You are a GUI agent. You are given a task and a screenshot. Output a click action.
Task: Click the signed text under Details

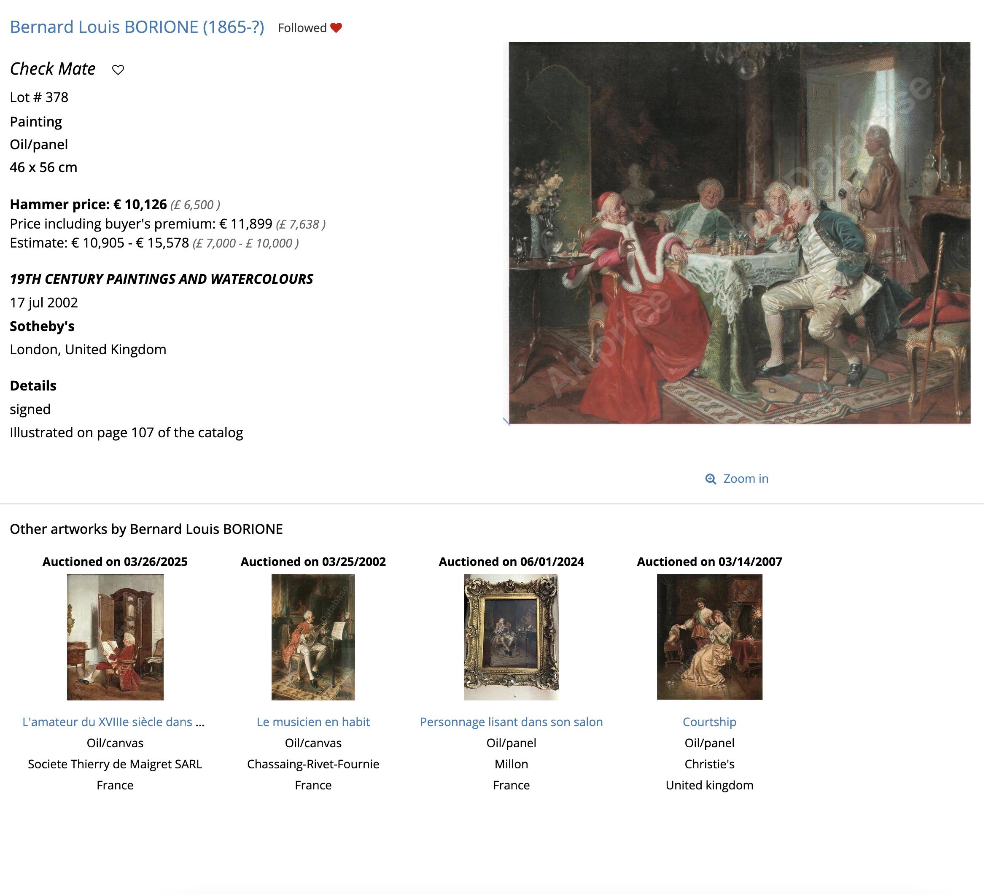coord(30,409)
